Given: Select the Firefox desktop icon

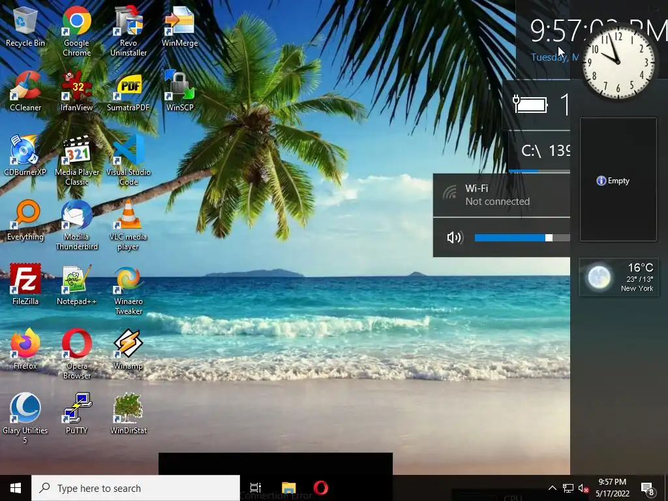Looking at the screenshot, I should coord(25,350).
